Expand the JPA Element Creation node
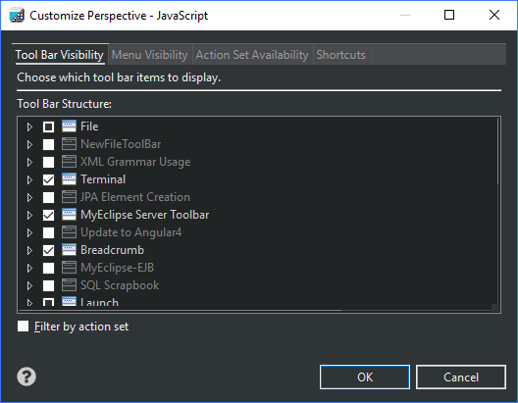Image resolution: width=518 pixels, height=403 pixels. (29, 197)
